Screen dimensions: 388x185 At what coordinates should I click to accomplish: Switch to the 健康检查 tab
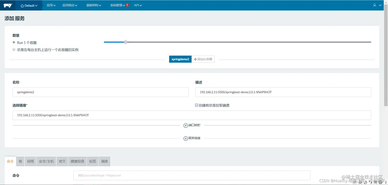coord(77,161)
